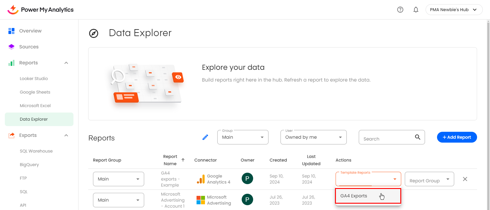490x210 pixels.
Task: Collapse the Exports sidebar section
Action: 66,135
